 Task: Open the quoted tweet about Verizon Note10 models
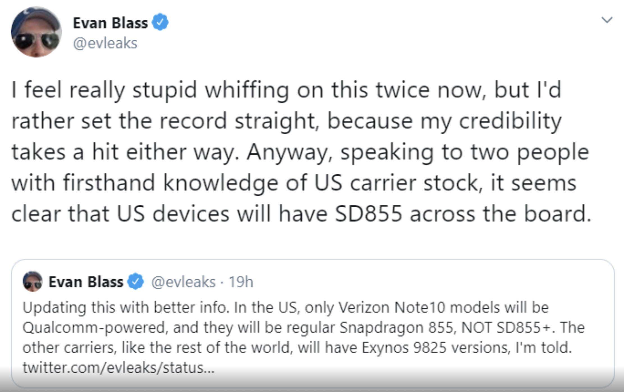point(313,324)
